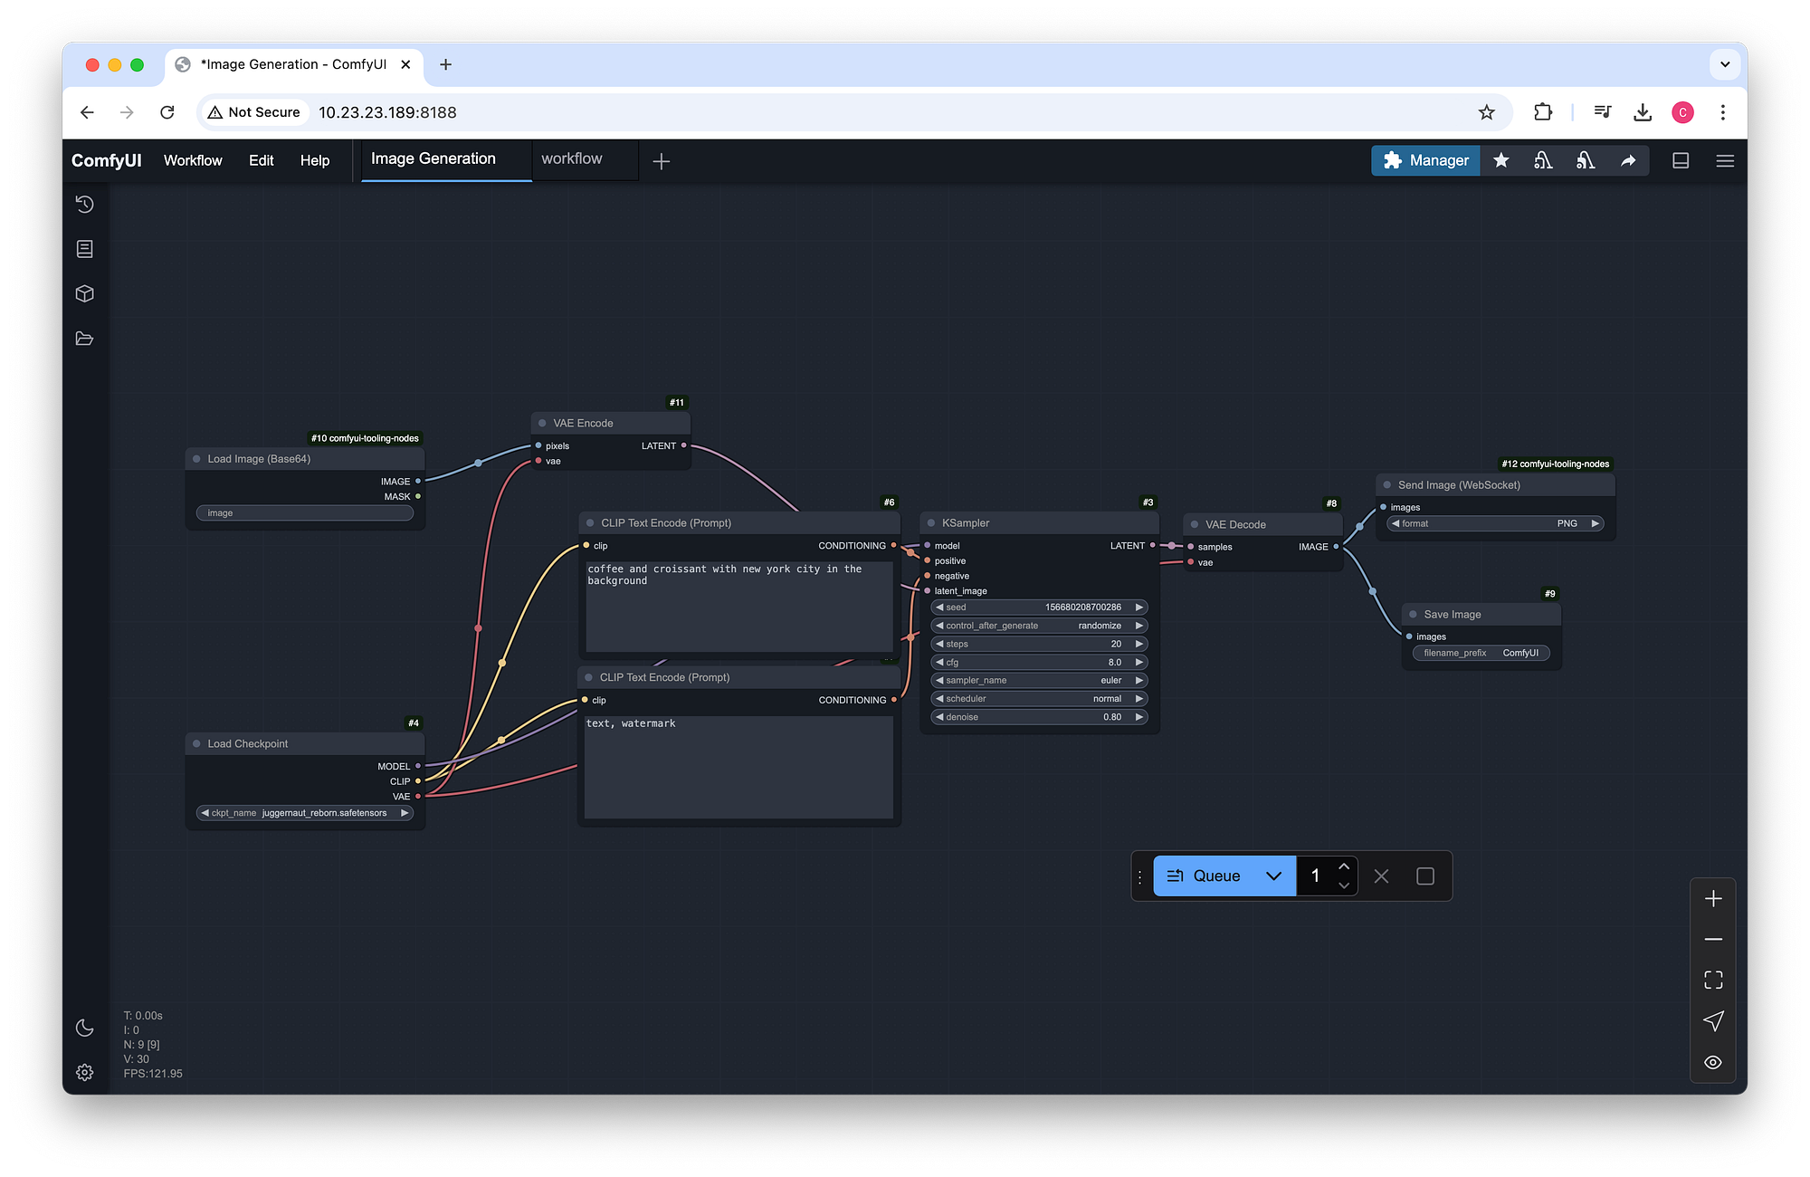Open ckpt_name juggernaut_reborn checkpoint selector
Screen dimensions: 1810x1177
click(305, 813)
